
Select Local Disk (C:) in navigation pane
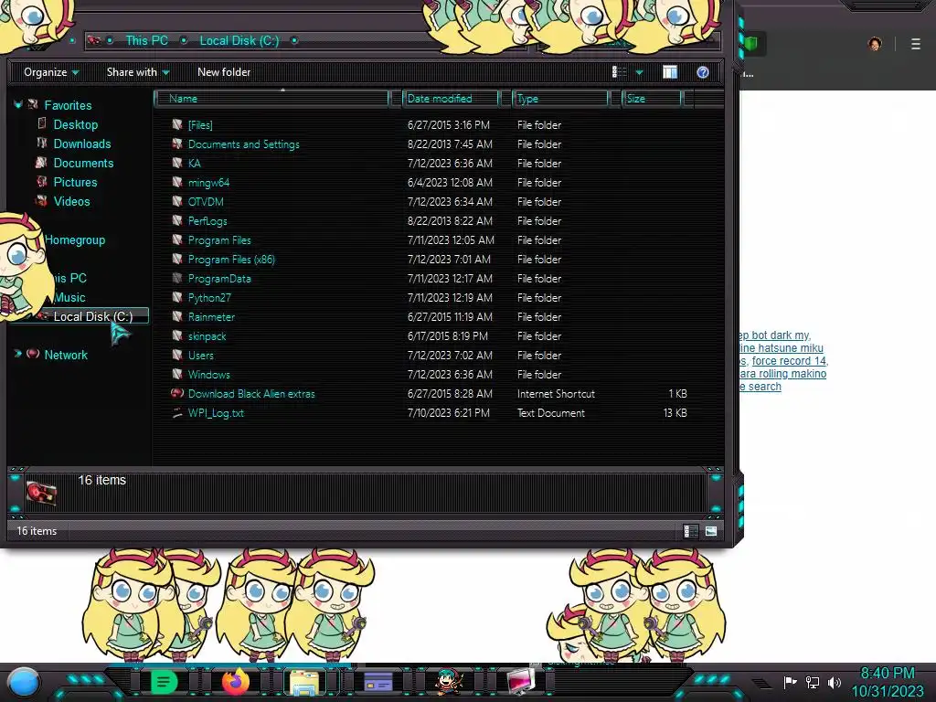click(x=93, y=316)
